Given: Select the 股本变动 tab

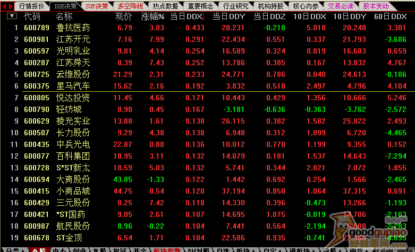Looking at the screenshot, I should (x=376, y=6).
